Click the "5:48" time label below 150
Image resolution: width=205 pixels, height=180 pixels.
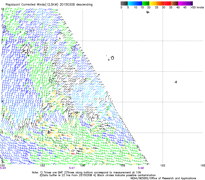(3, 168)
